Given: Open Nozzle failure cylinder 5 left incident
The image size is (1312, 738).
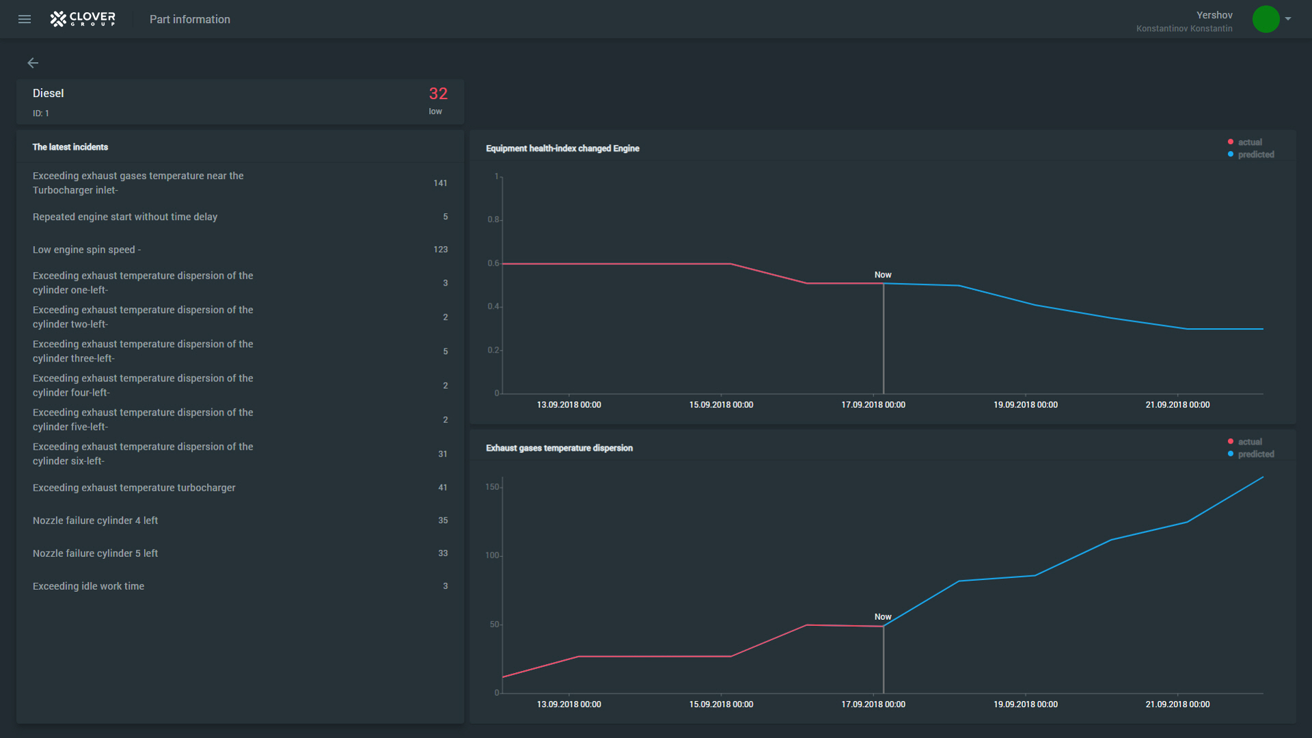Looking at the screenshot, I should click(x=96, y=553).
